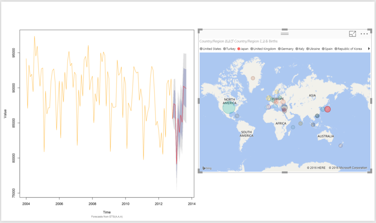Click the large teal bubble over North America
This screenshot has height=223, width=376.
229,108
